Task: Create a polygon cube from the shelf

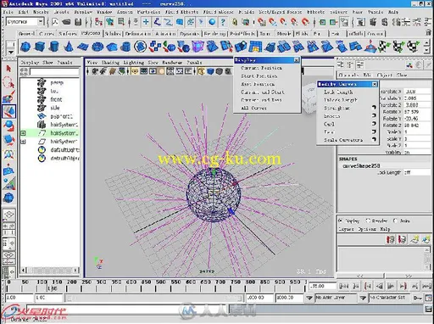Action: [x=40, y=47]
